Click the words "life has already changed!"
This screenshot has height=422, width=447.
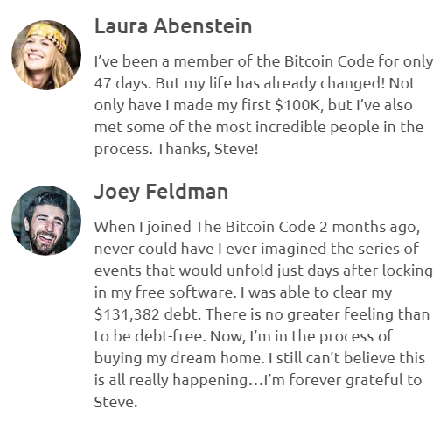(x=297, y=84)
